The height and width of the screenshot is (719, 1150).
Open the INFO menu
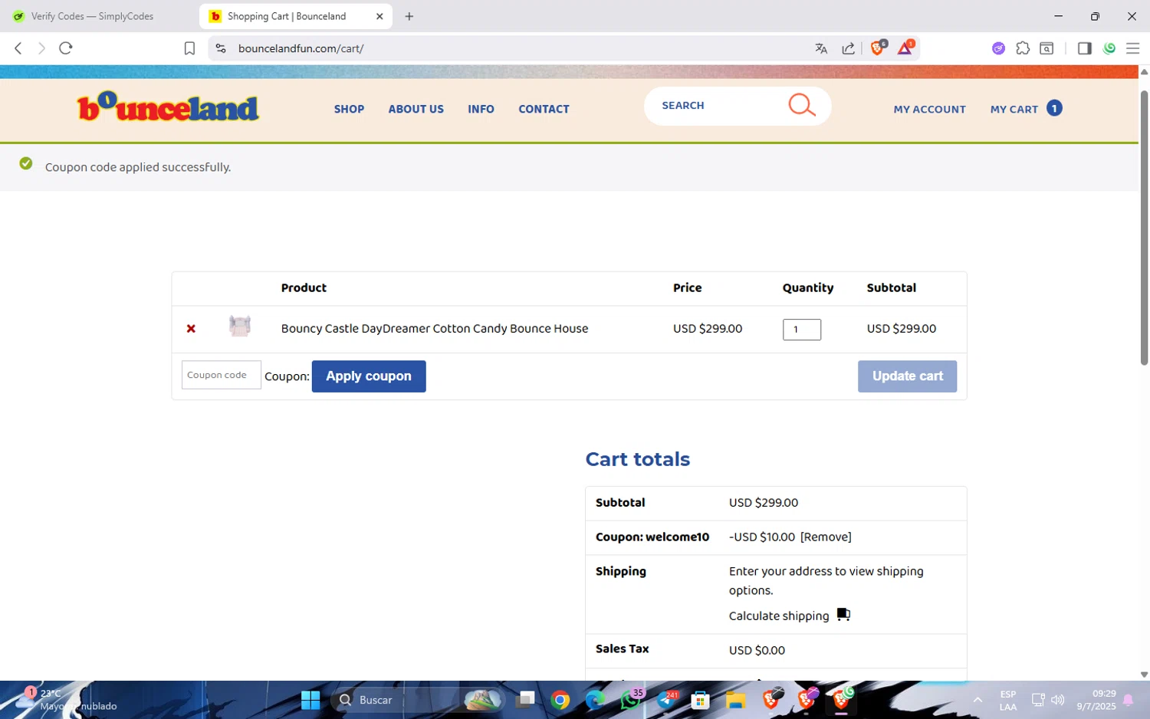481,109
